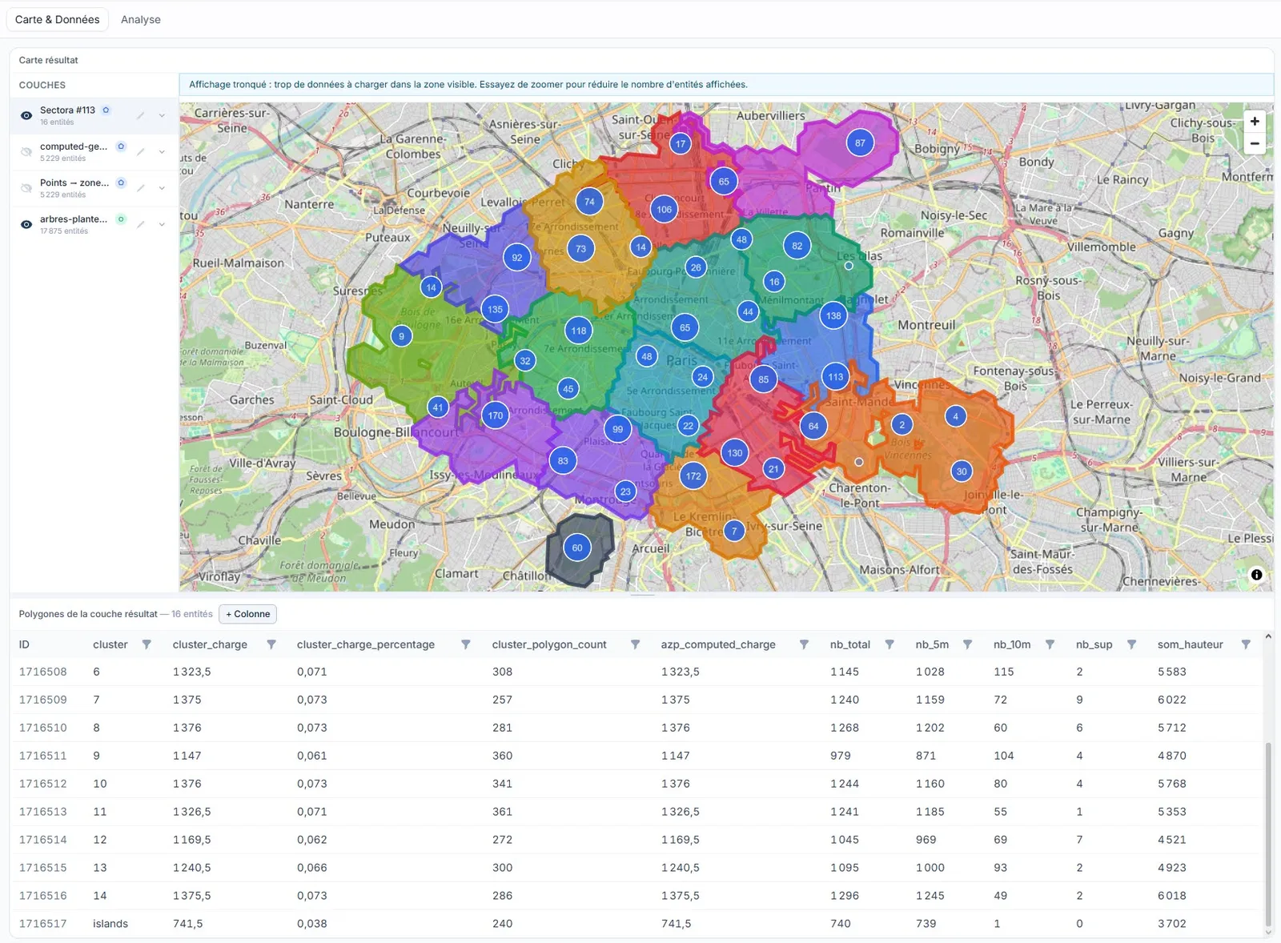Screen dimensions: 1281x943
Task: Click map cluster marker 17
Action: click(x=681, y=144)
